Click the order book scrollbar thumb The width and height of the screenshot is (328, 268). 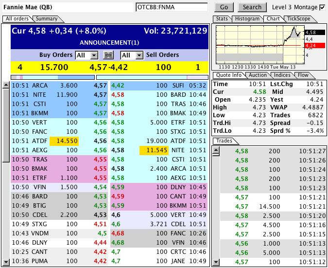pyautogui.click(x=6, y=125)
